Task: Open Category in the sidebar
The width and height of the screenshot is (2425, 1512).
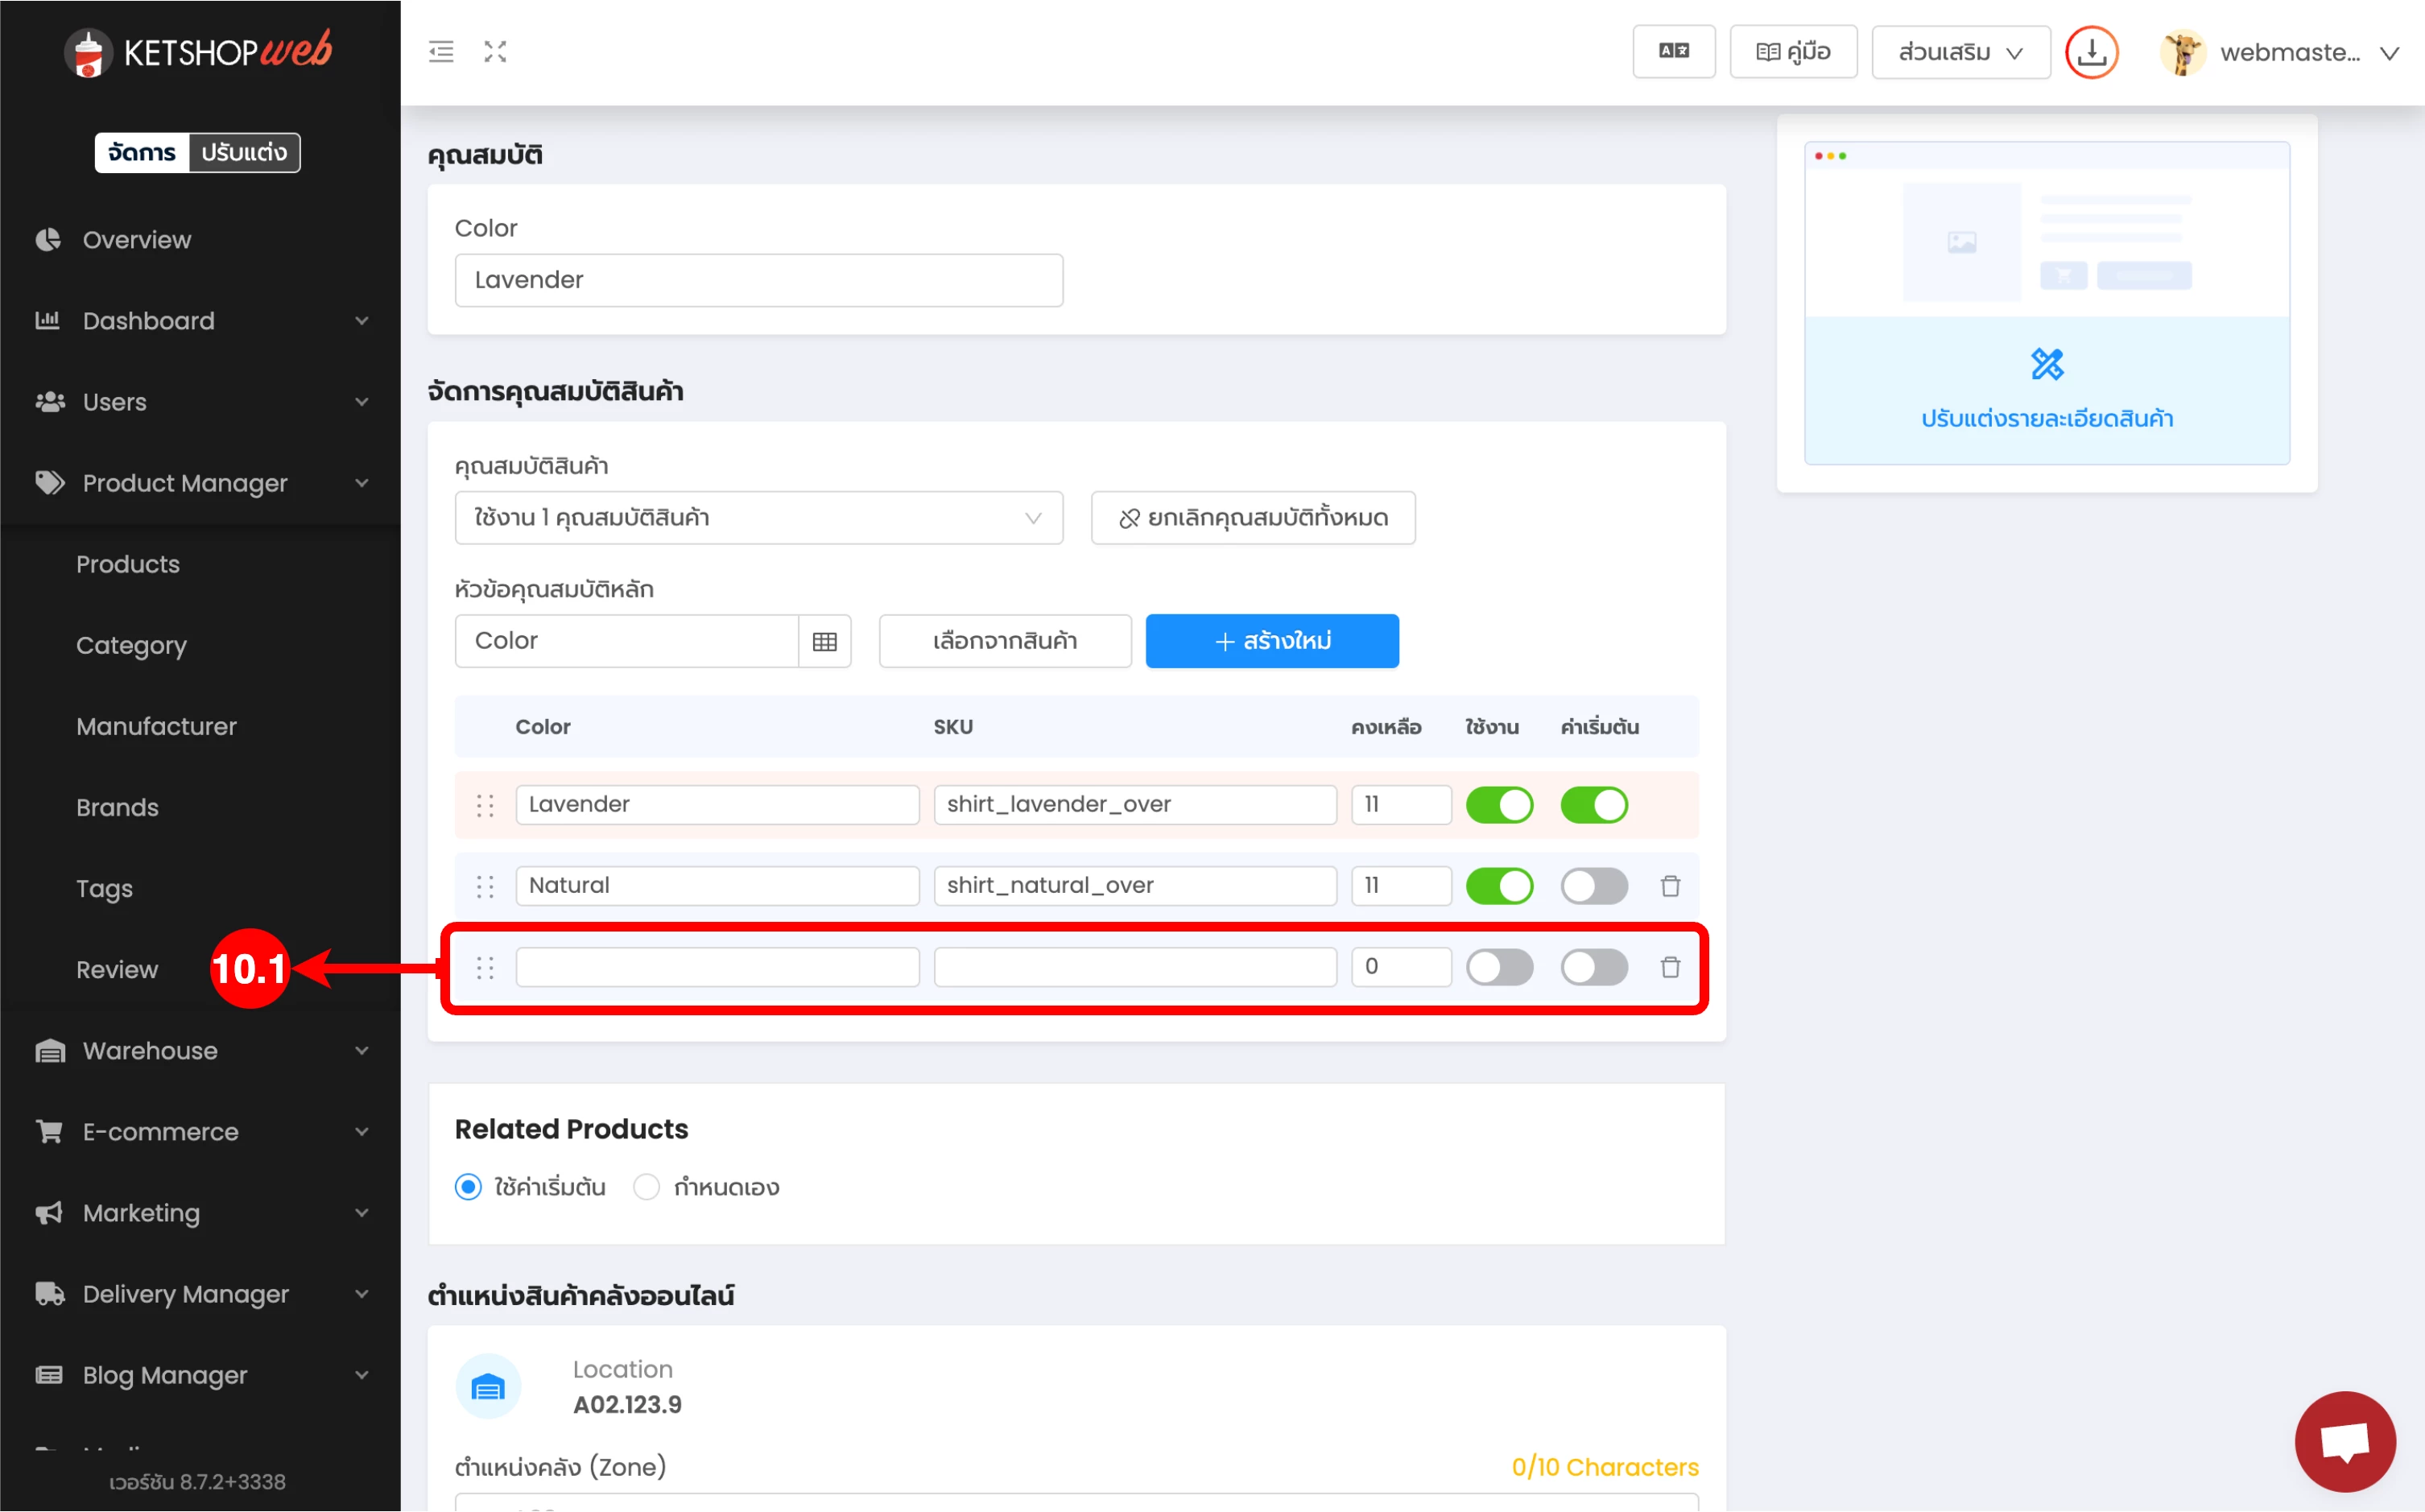Action: point(131,645)
